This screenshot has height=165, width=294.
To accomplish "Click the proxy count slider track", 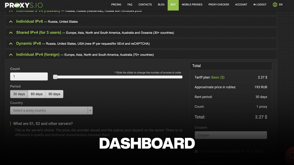I will point(118,77).
